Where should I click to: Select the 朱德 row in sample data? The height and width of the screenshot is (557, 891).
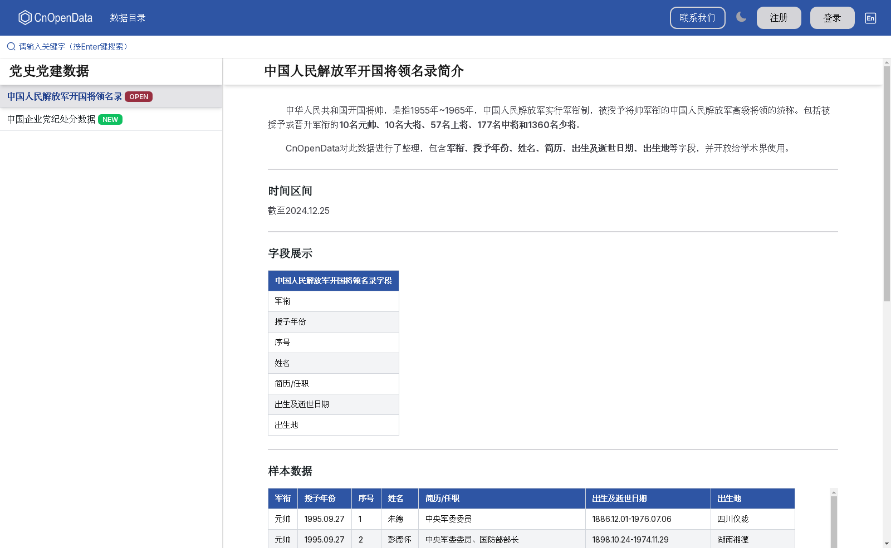coord(399,519)
